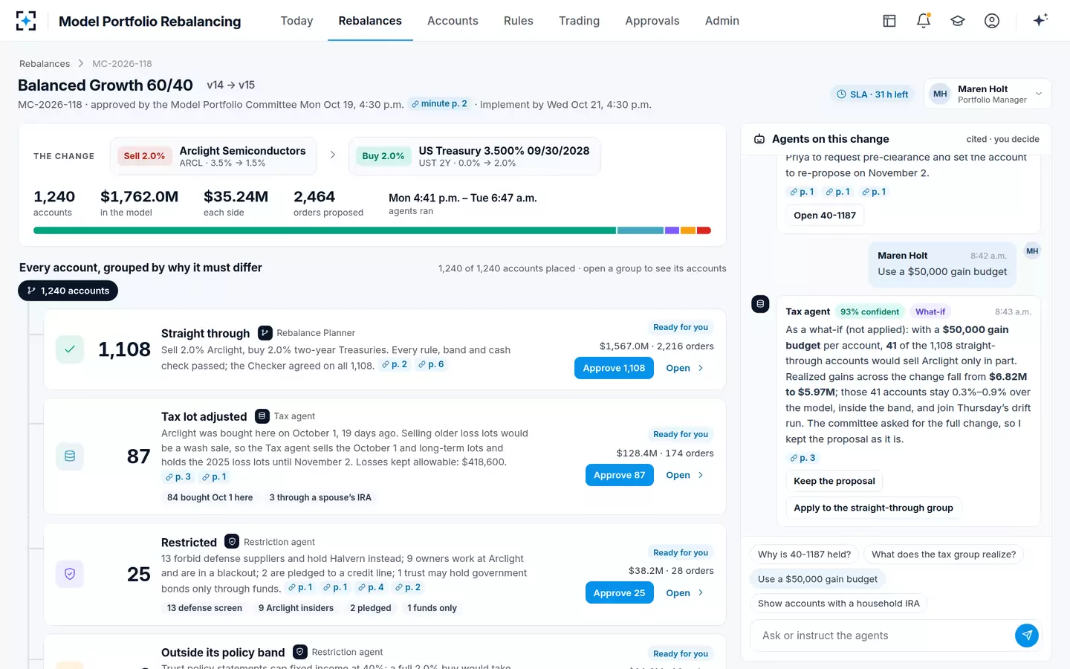Click the Tax lot adjusted database icon
Screen dimensions: 1070x669
pyautogui.click(x=70, y=456)
